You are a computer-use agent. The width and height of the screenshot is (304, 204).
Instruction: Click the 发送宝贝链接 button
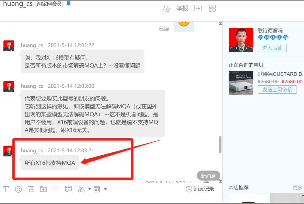tap(277, 90)
